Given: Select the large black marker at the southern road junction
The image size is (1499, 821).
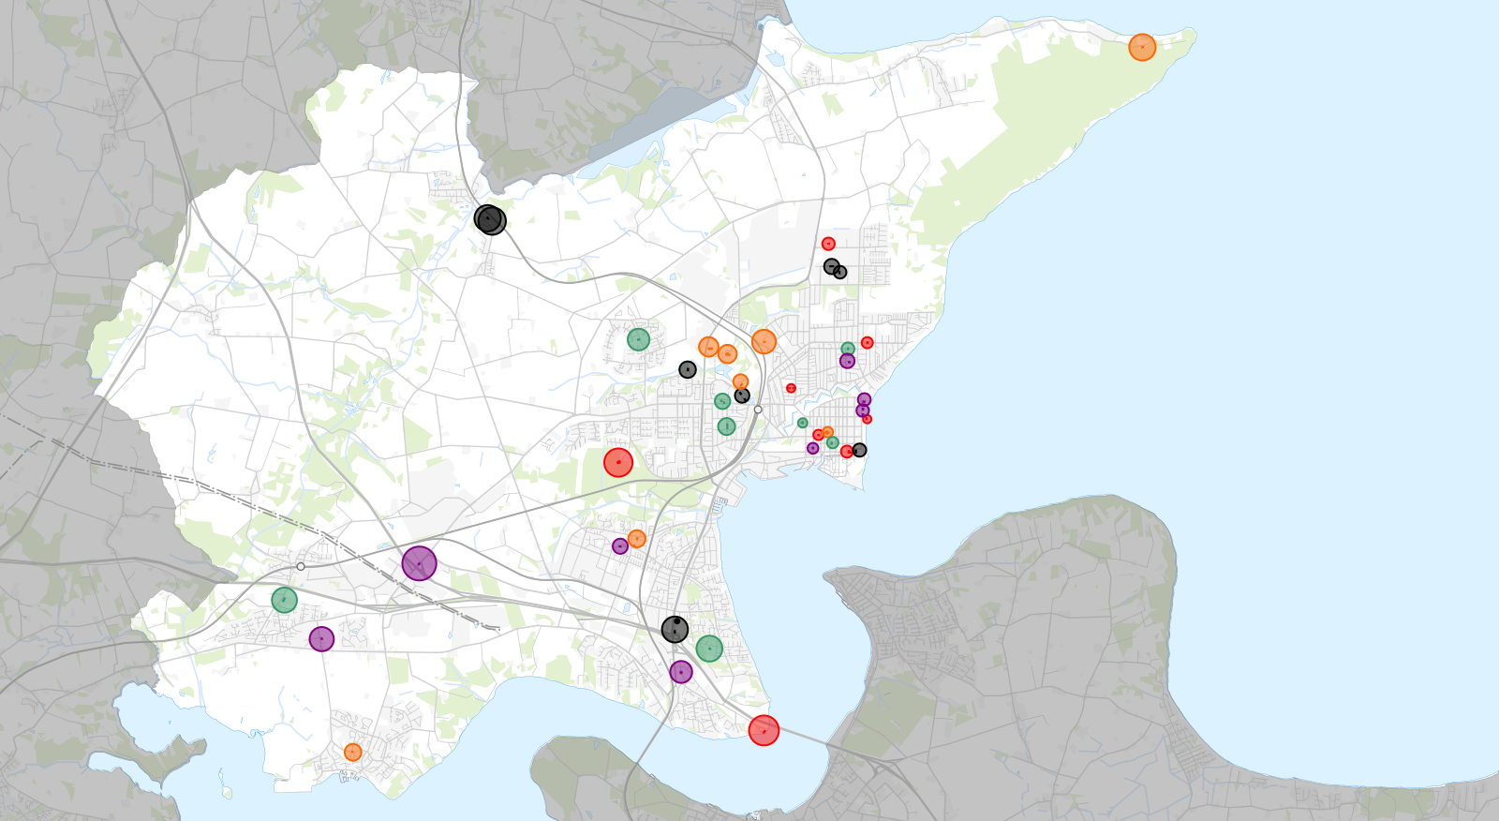Looking at the screenshot, I should click(x=675, y=629).
